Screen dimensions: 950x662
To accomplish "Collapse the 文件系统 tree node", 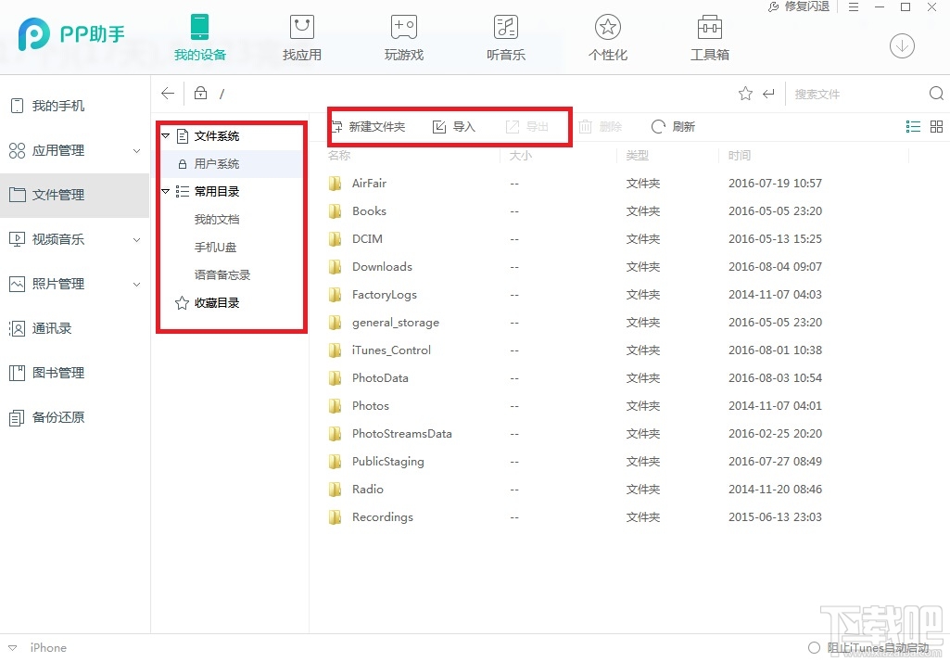I will coord(167,135).
